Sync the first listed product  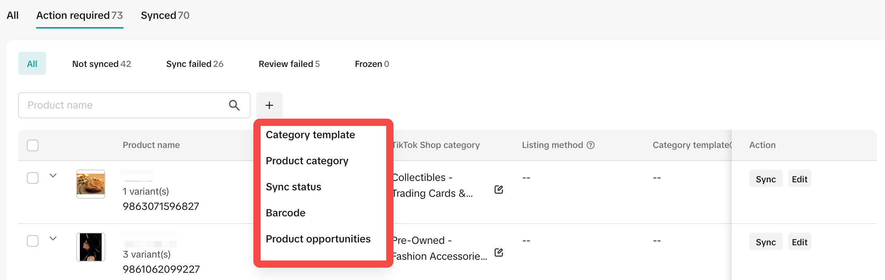tap(766, 179)
